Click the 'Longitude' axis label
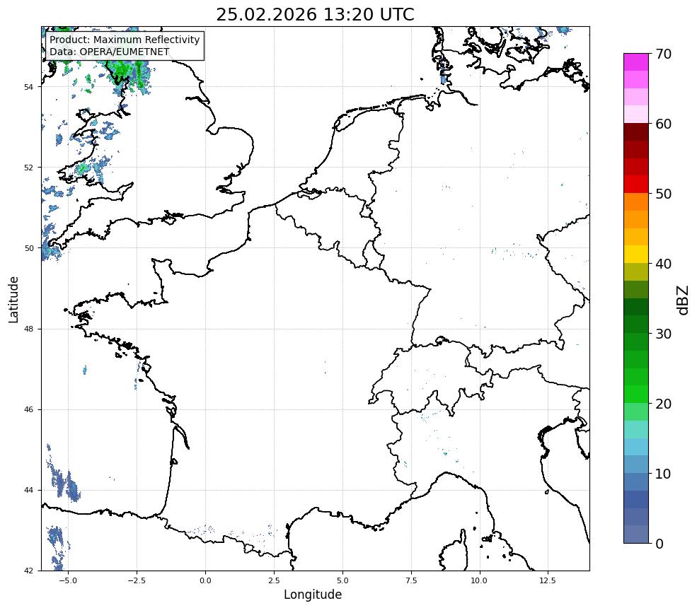697x608 pixels. pyautogui.click(x=313, y=595)
